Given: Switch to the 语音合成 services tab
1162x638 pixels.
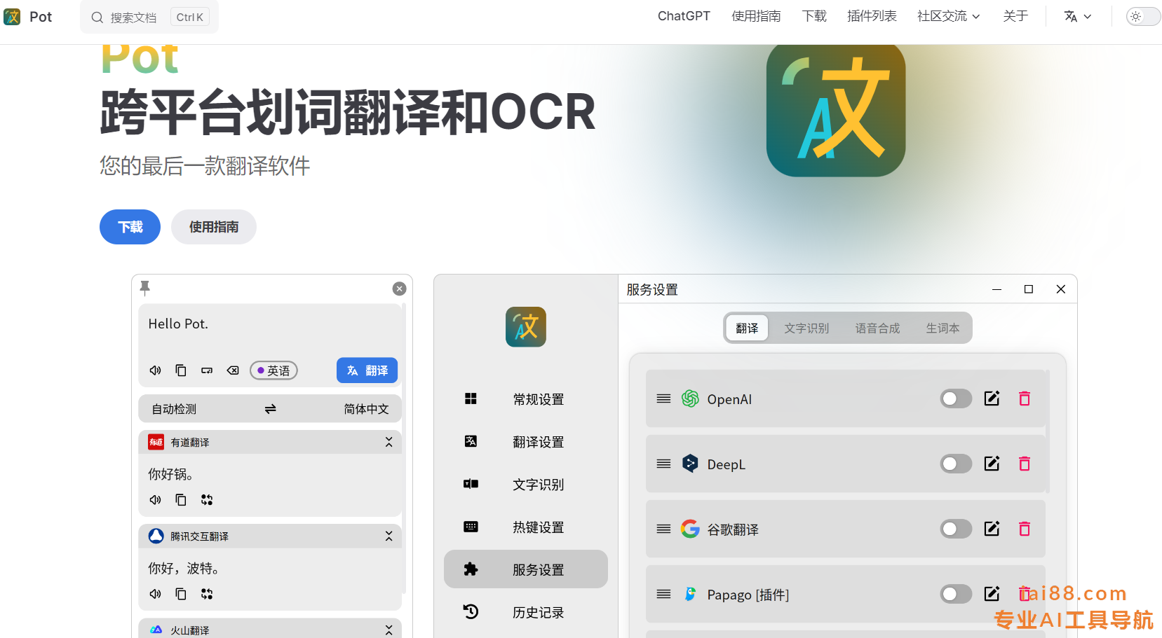Looking at the screenshot, I should pos(877,328).
